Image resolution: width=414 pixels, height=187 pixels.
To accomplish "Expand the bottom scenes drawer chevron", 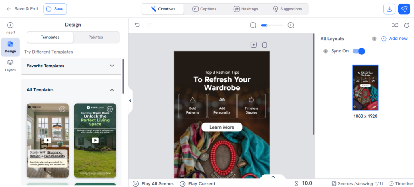I will [273, 177].
